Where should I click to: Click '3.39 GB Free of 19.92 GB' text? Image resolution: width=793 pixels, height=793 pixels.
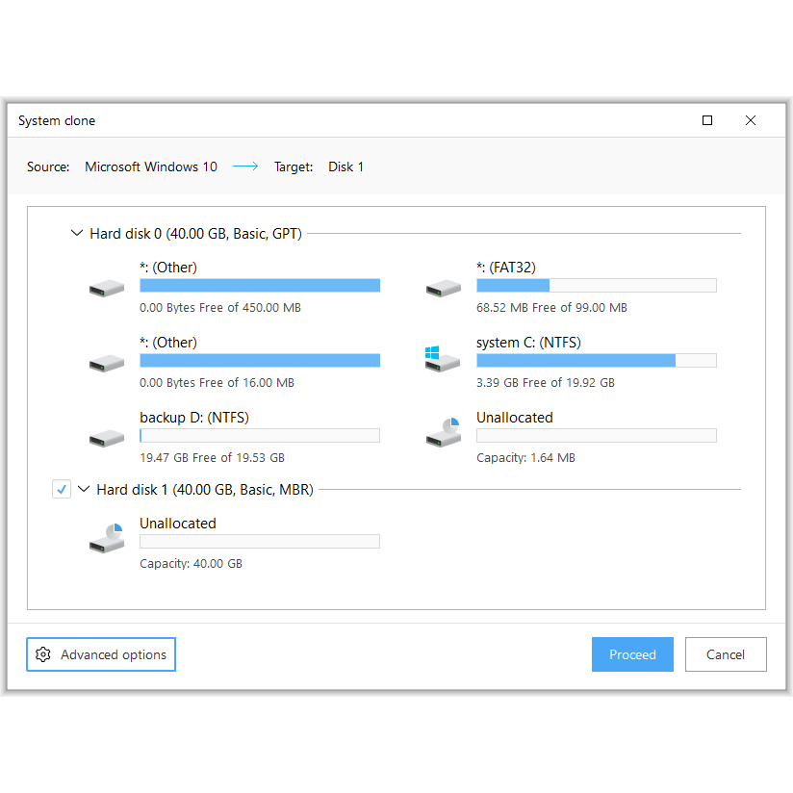tap(545, 382)
